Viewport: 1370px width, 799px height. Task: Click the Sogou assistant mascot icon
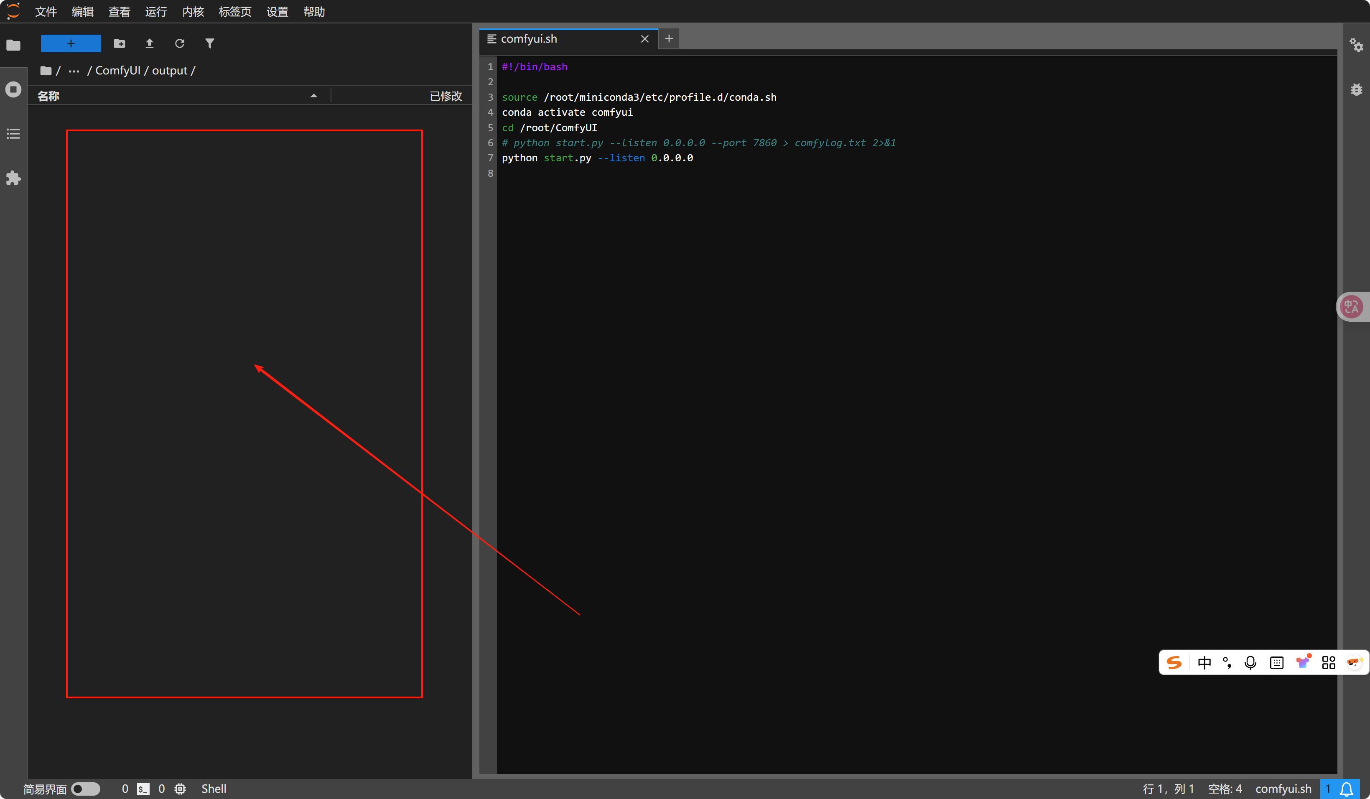1354,662
